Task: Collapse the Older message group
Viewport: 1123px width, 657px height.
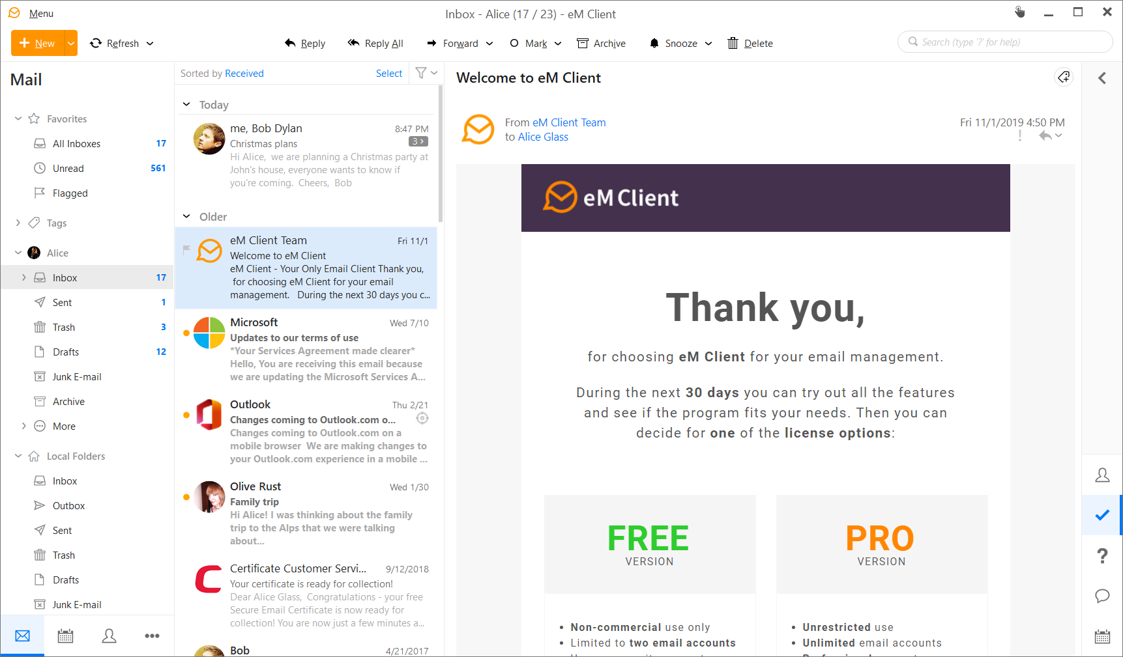Action: [x=186, y=216]
